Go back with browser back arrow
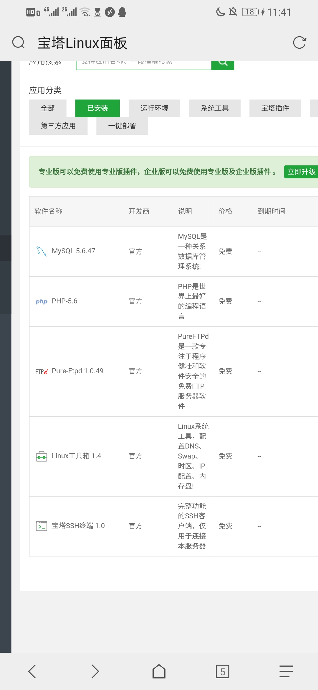The image size is (318, 690). [x=32, y=671]
